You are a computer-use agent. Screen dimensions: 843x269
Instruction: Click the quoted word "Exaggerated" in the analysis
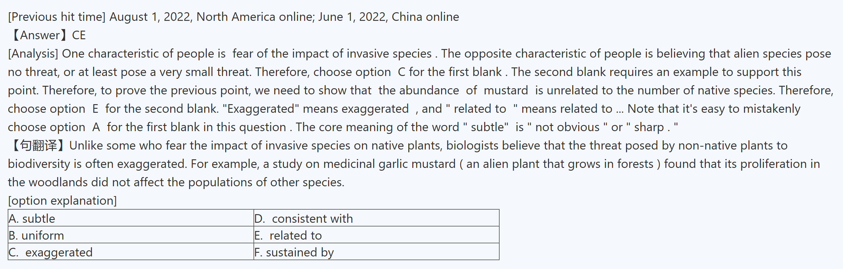261,109
